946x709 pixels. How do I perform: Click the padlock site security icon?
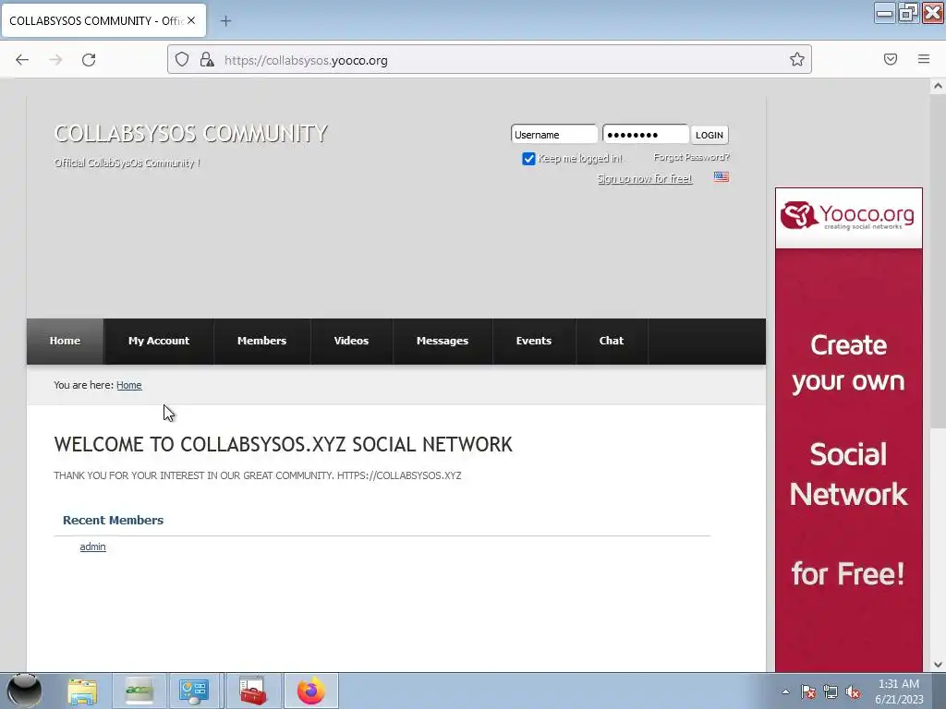tap(207, 60)
